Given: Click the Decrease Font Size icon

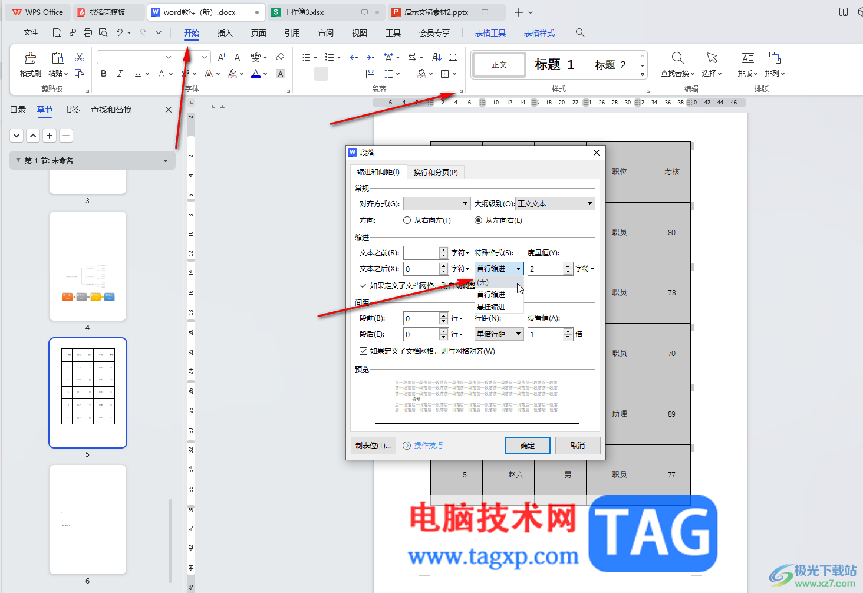Looking at the screenshot, I should pyautogui.click(x=238, y=57).
